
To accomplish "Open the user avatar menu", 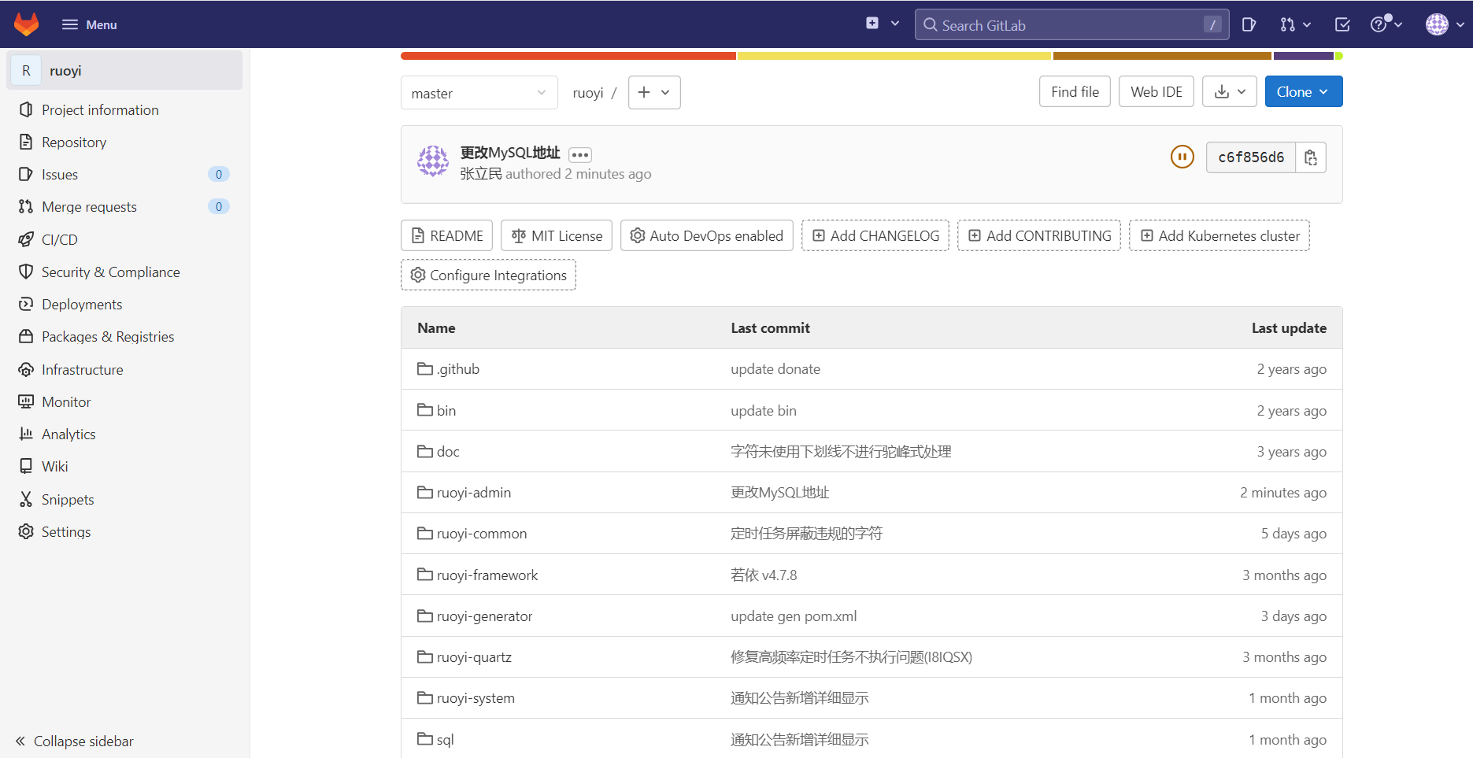I will tap(1445, 24).
